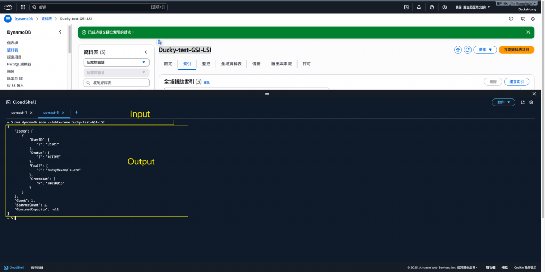
Task: Click the top AWS search box
Action: 98,7
